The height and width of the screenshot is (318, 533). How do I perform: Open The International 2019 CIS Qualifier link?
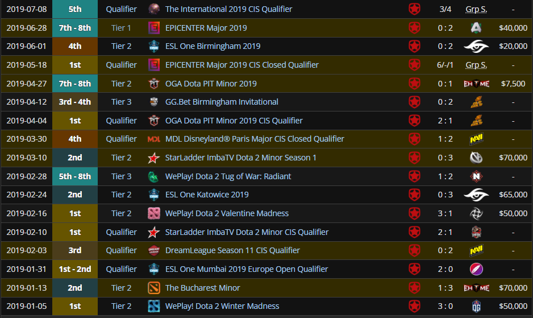point(228,9)
